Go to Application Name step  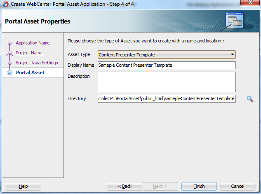(33, 43)
